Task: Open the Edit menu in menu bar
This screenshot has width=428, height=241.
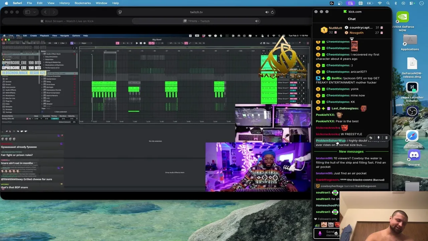Action: point(39,3)
